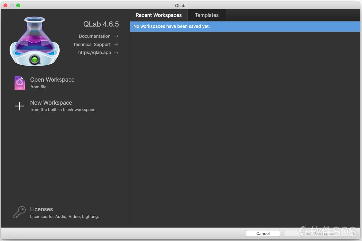This screenshot has height=241, width=362.
Task: Visit the https://qlab.app link
Action: pyautogui.click(x=94, y=52)
